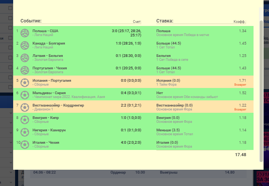Click volleyball icon for Латвия - Бельгия
Image resolution: width=269 pixels, height=186 pixels.
25,58
